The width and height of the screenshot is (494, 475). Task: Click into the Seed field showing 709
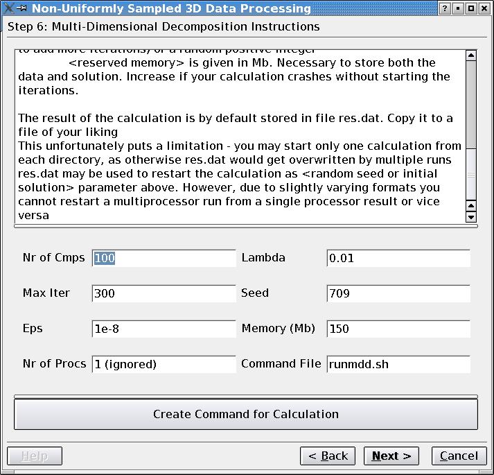click(x=398, y=294)
